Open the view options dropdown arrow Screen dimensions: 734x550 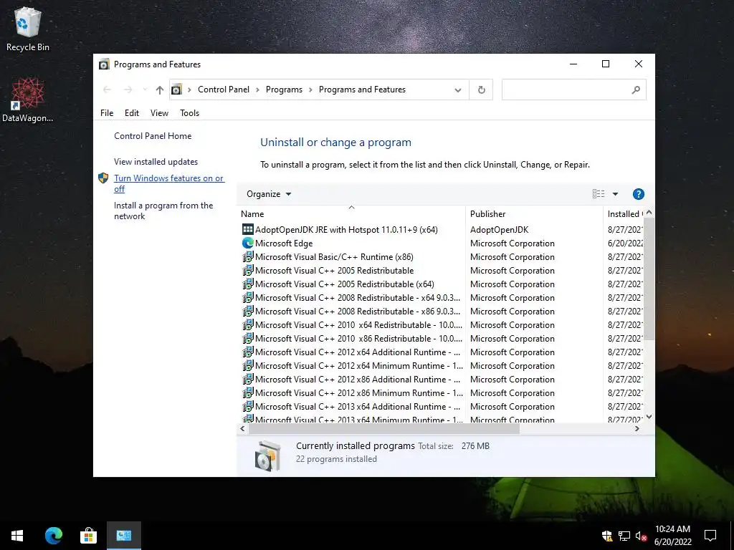click(x=615, y=194)
